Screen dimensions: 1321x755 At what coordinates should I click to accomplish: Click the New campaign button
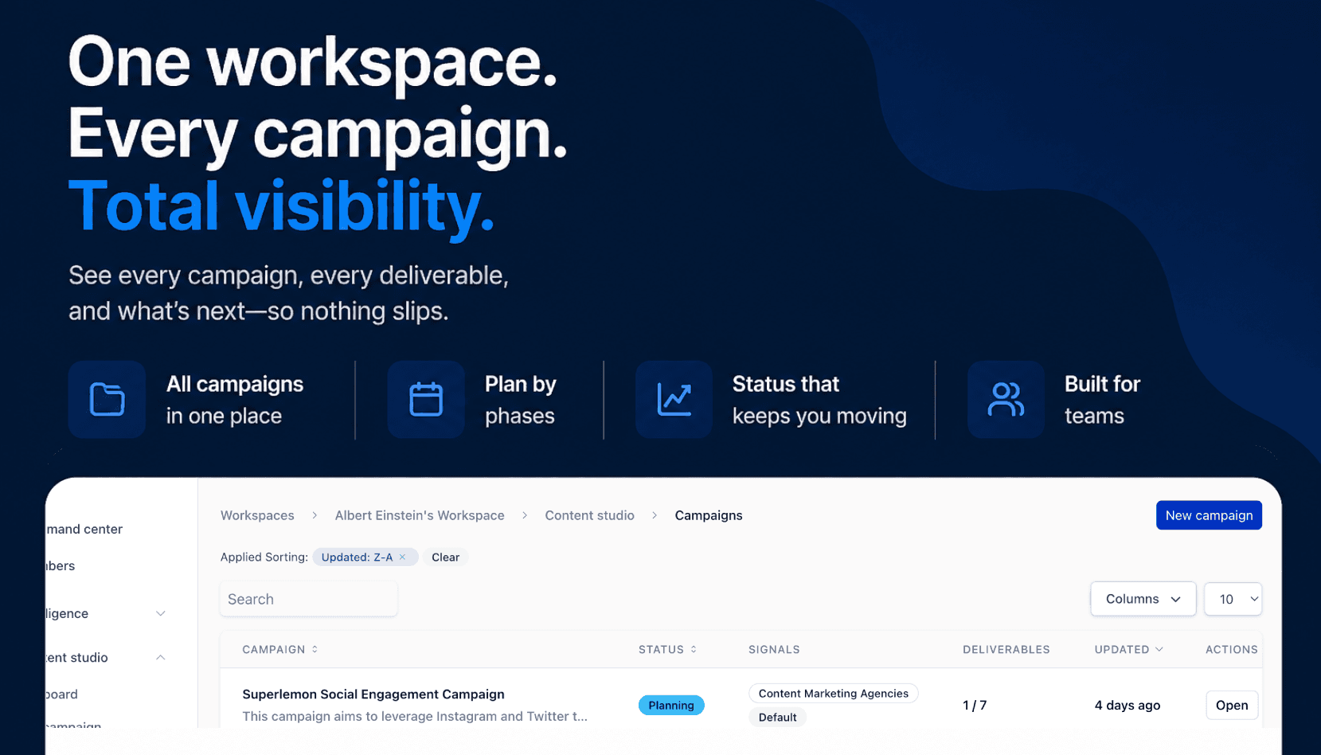coord(1209,515)
